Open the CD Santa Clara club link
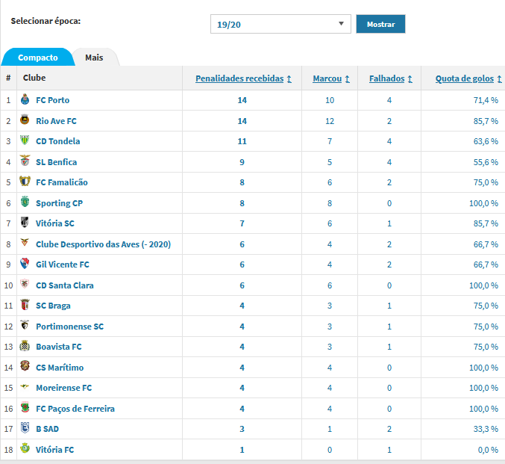This screenshot has height=464, width=505. [x=65, y=285]
